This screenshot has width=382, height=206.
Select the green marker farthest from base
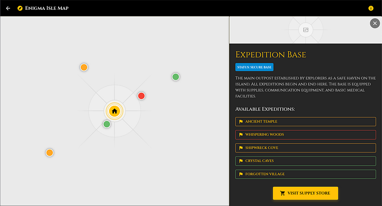click(x=176, y=77)
